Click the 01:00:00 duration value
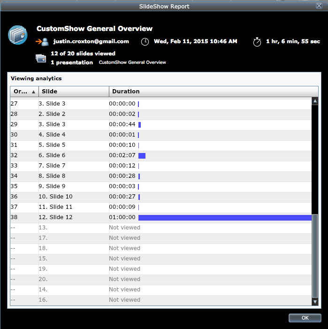This screenshot has height=329, width=328. tap(122, 217)
